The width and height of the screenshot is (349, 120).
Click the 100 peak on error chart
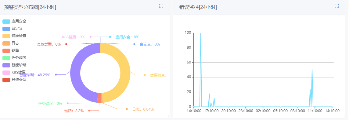(x=200, y=33)
